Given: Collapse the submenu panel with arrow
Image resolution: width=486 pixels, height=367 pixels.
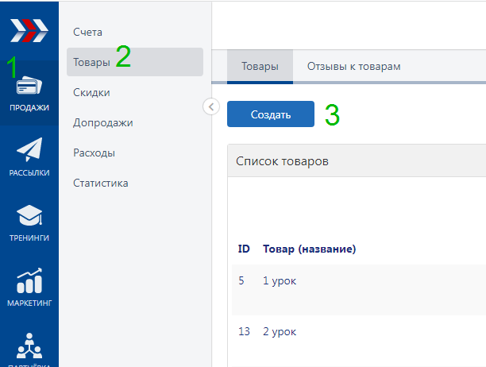Looking at the screenshot, I should (x=211, y=106).
